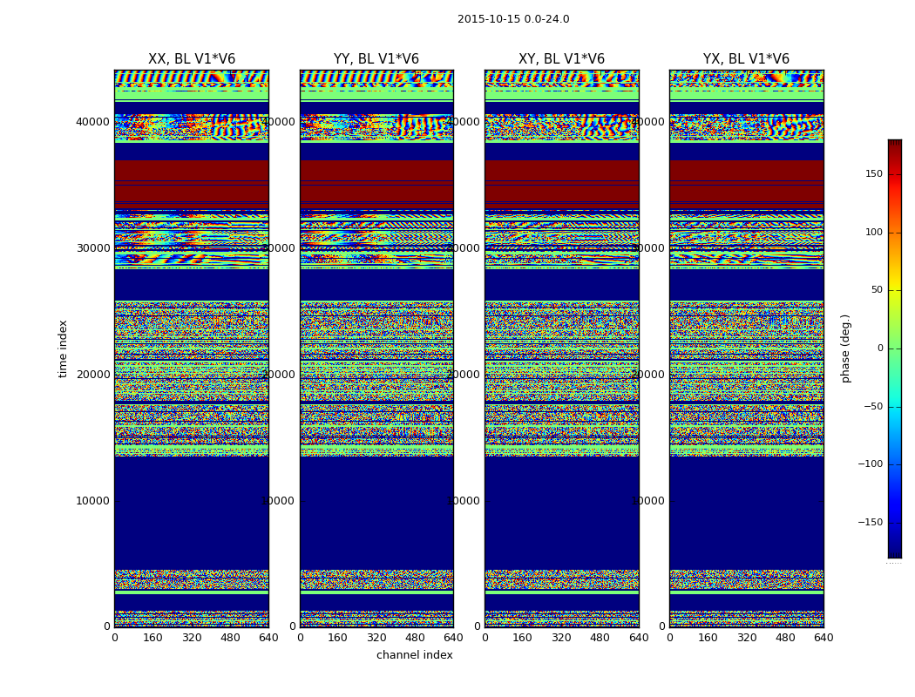Click the XY, BL V1*V6 panel title
This screenshot has height=697, width=915.
click(x=561, y=59)
